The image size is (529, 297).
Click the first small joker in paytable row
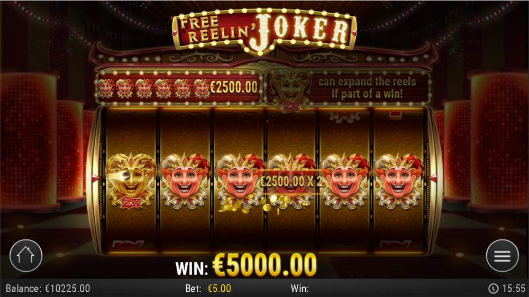click(x=106, y=88)
